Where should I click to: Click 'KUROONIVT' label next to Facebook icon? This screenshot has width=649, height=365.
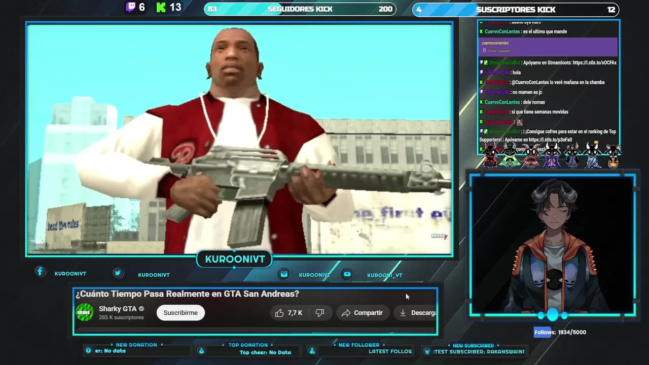pos(70,274)
